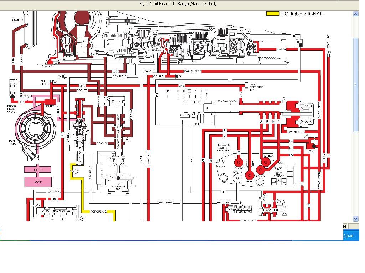Click the pink FILTER box above sump
The height and width of the screenshot is (273, 365).
(x=38, y=170)
